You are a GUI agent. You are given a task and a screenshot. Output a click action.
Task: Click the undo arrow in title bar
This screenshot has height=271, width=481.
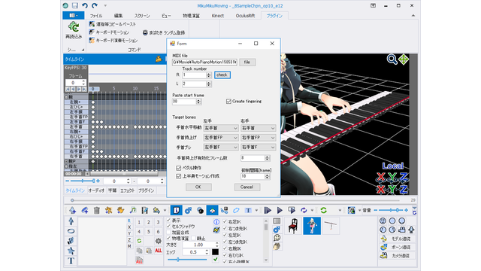85,5
